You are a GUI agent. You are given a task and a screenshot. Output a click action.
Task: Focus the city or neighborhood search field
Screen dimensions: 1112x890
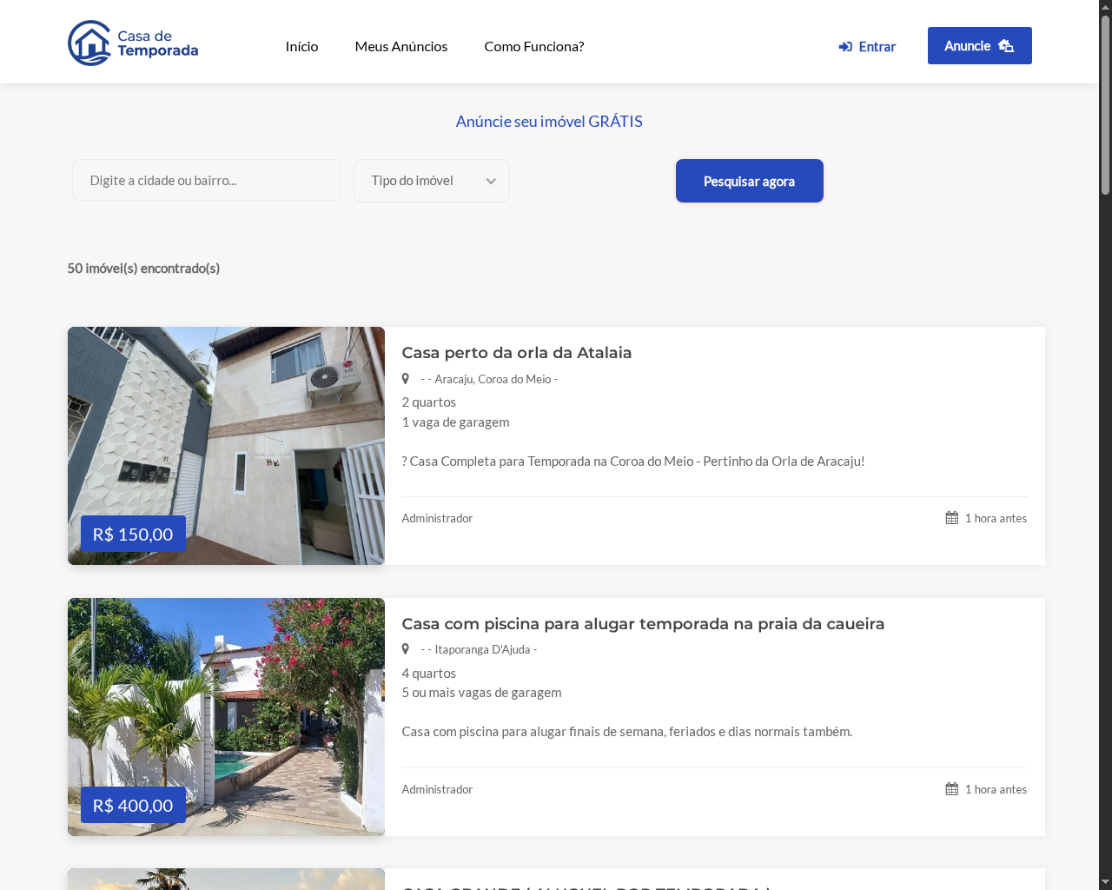pos(206,181)
